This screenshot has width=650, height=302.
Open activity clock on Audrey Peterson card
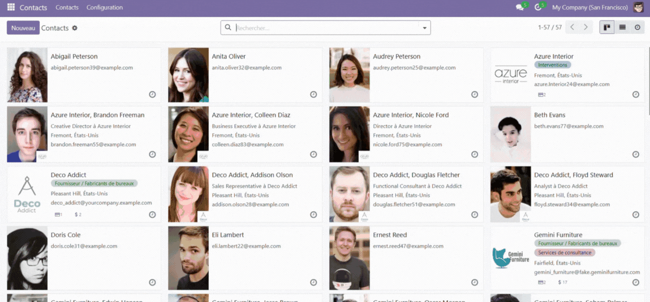click(x=475, y=94)
